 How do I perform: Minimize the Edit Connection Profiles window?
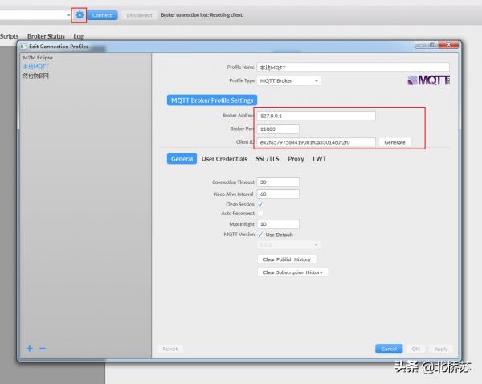click(x=421, y=45)
